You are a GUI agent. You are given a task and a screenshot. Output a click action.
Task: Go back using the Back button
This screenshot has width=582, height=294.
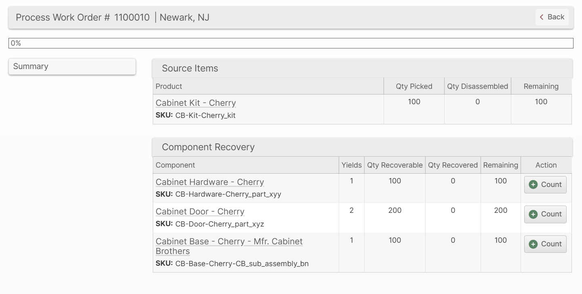click(x=552, y=17)
